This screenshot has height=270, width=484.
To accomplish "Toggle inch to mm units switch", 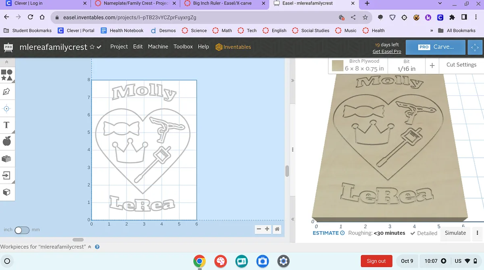I will 22,230.
